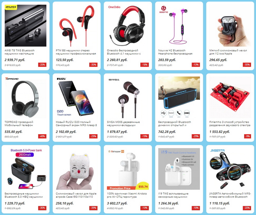Click the Finlemho red crossover board image
The width and height of the screenshot is (256, 215).
coord(230,97)
